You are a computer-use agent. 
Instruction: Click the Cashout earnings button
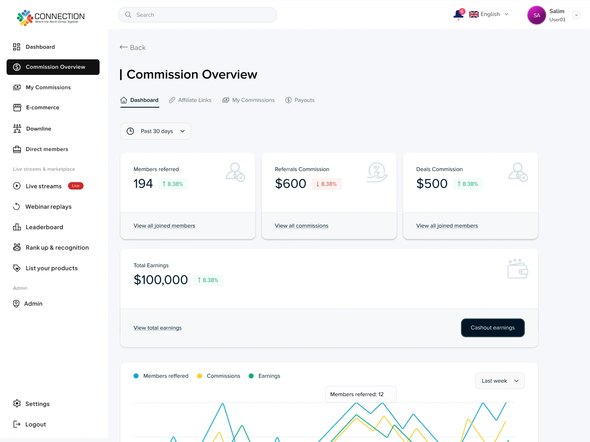(x=493, y=328)
